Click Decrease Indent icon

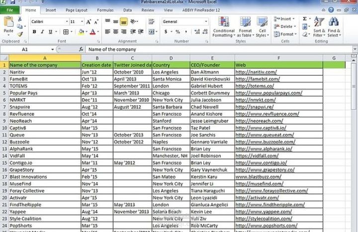pos(133,32)
